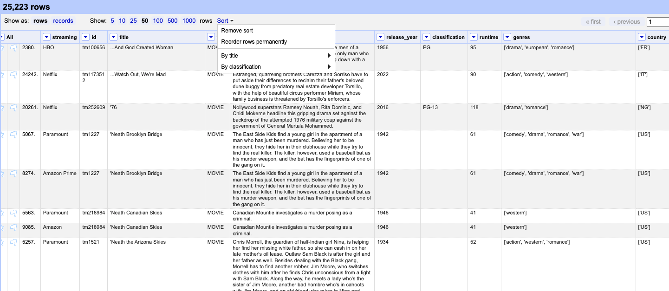Image resolution: width=669 pixels, height=291 pixels.
Task: Go to first page
Action: click(593, 22)
